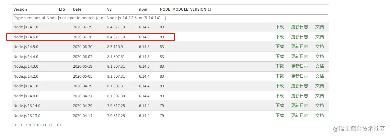Open 更新日志 for Node.js 14.5.0
Screen dimensions: 390x137
(x=300, y=47)
